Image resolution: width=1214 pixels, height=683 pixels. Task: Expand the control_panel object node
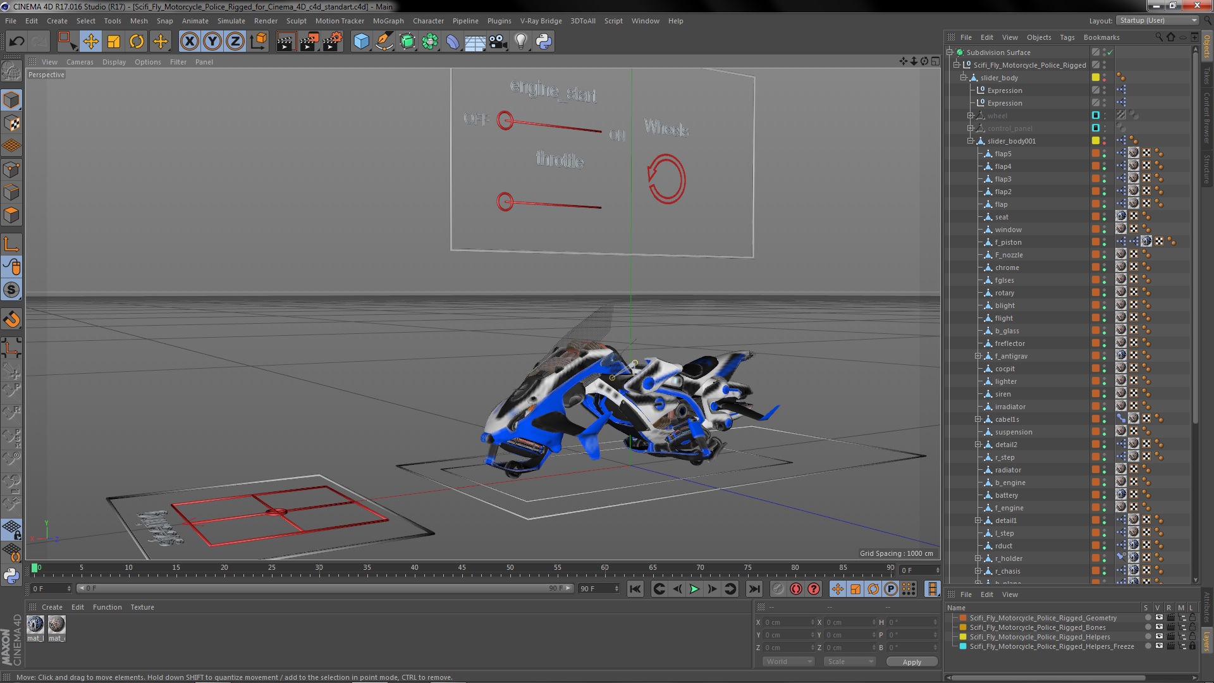(971, 128)
